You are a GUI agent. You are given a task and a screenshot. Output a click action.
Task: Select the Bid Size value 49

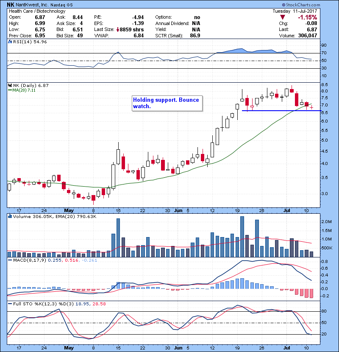[80, 36]
